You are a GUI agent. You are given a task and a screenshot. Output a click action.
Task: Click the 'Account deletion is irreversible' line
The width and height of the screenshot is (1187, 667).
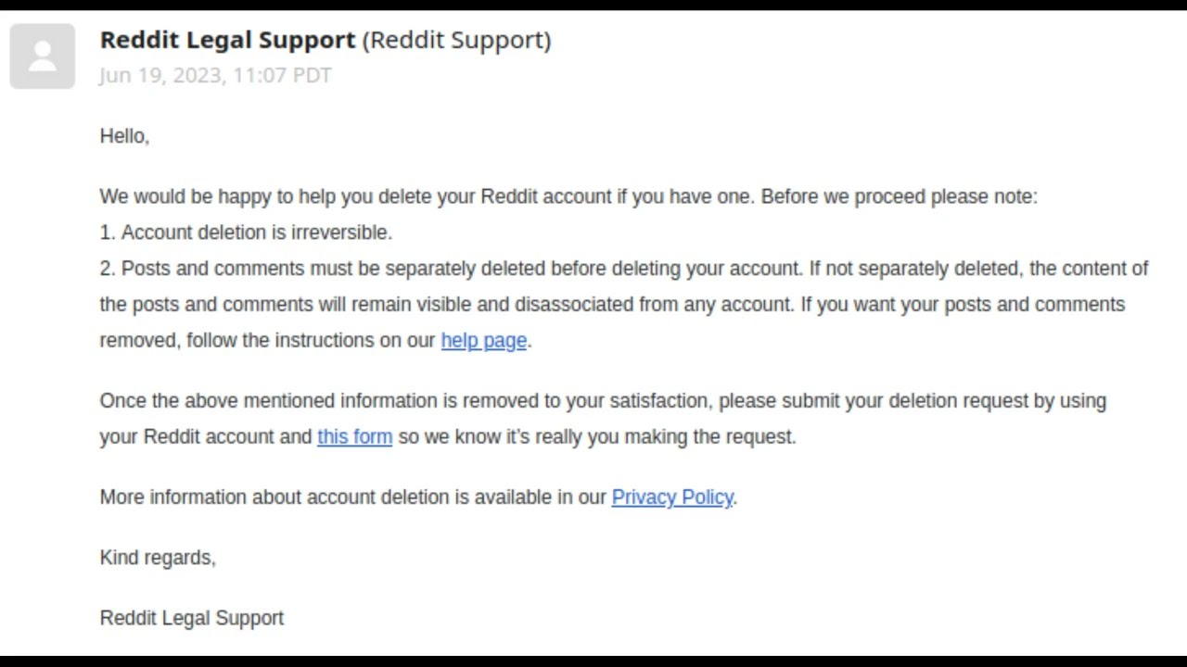[x=256, y=233]
